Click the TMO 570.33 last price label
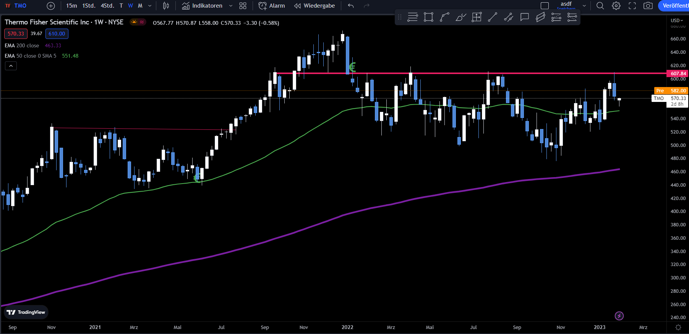689x334 pixels. click(670, 98)
